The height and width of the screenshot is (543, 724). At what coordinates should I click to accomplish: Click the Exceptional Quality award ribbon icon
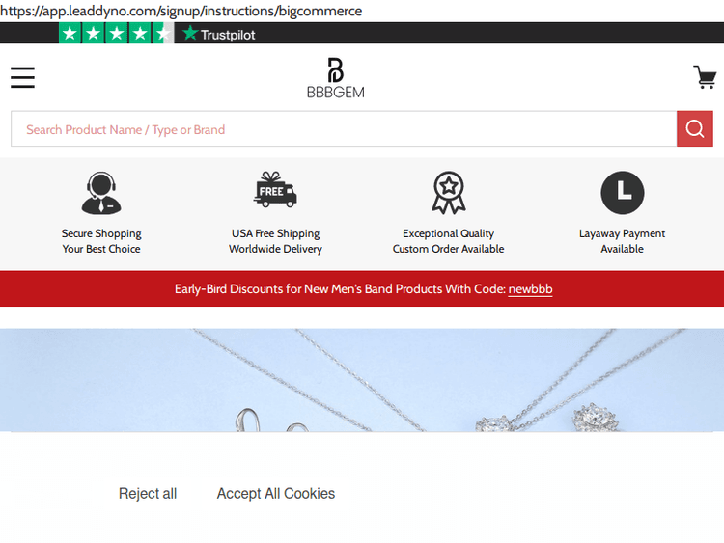(449, 193)
